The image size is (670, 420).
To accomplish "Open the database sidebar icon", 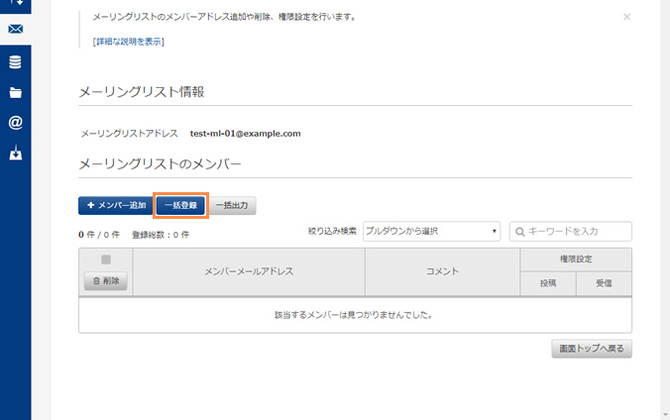I will click(15, 61).
